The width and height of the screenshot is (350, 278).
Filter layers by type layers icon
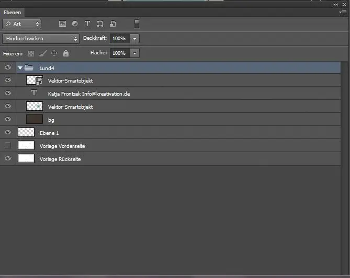click(87, 24)
